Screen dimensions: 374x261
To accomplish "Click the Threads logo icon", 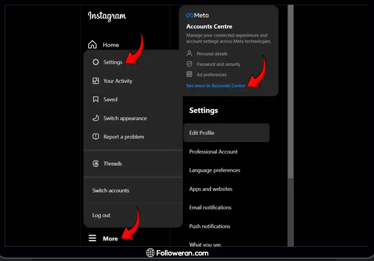I will pyautogui.click(x=96, y=164).
